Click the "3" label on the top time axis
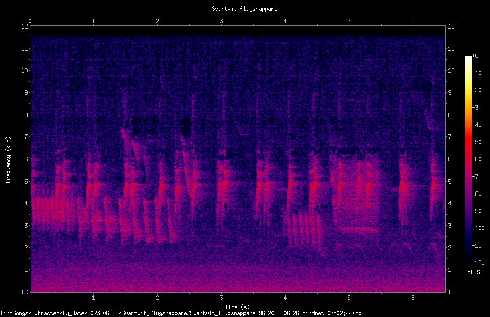Screen dimensions: 490x317 222,21
